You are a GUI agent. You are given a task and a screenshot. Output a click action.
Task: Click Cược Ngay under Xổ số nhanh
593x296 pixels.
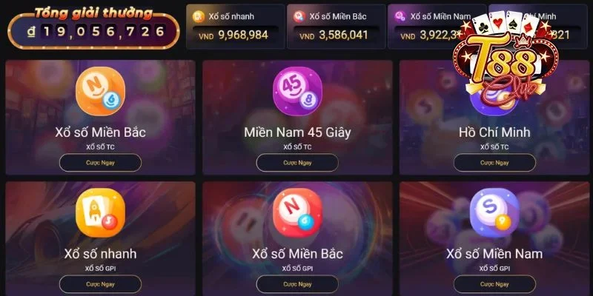100,284
